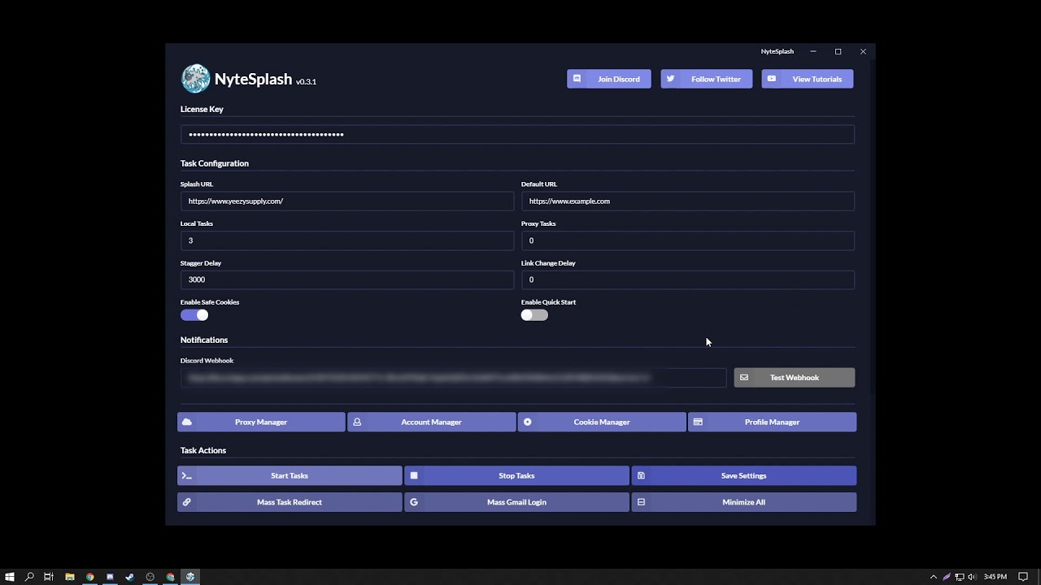Click NyteSplash taskbar icon
The image size is (1041, 585).
click(x=190, y=577)
